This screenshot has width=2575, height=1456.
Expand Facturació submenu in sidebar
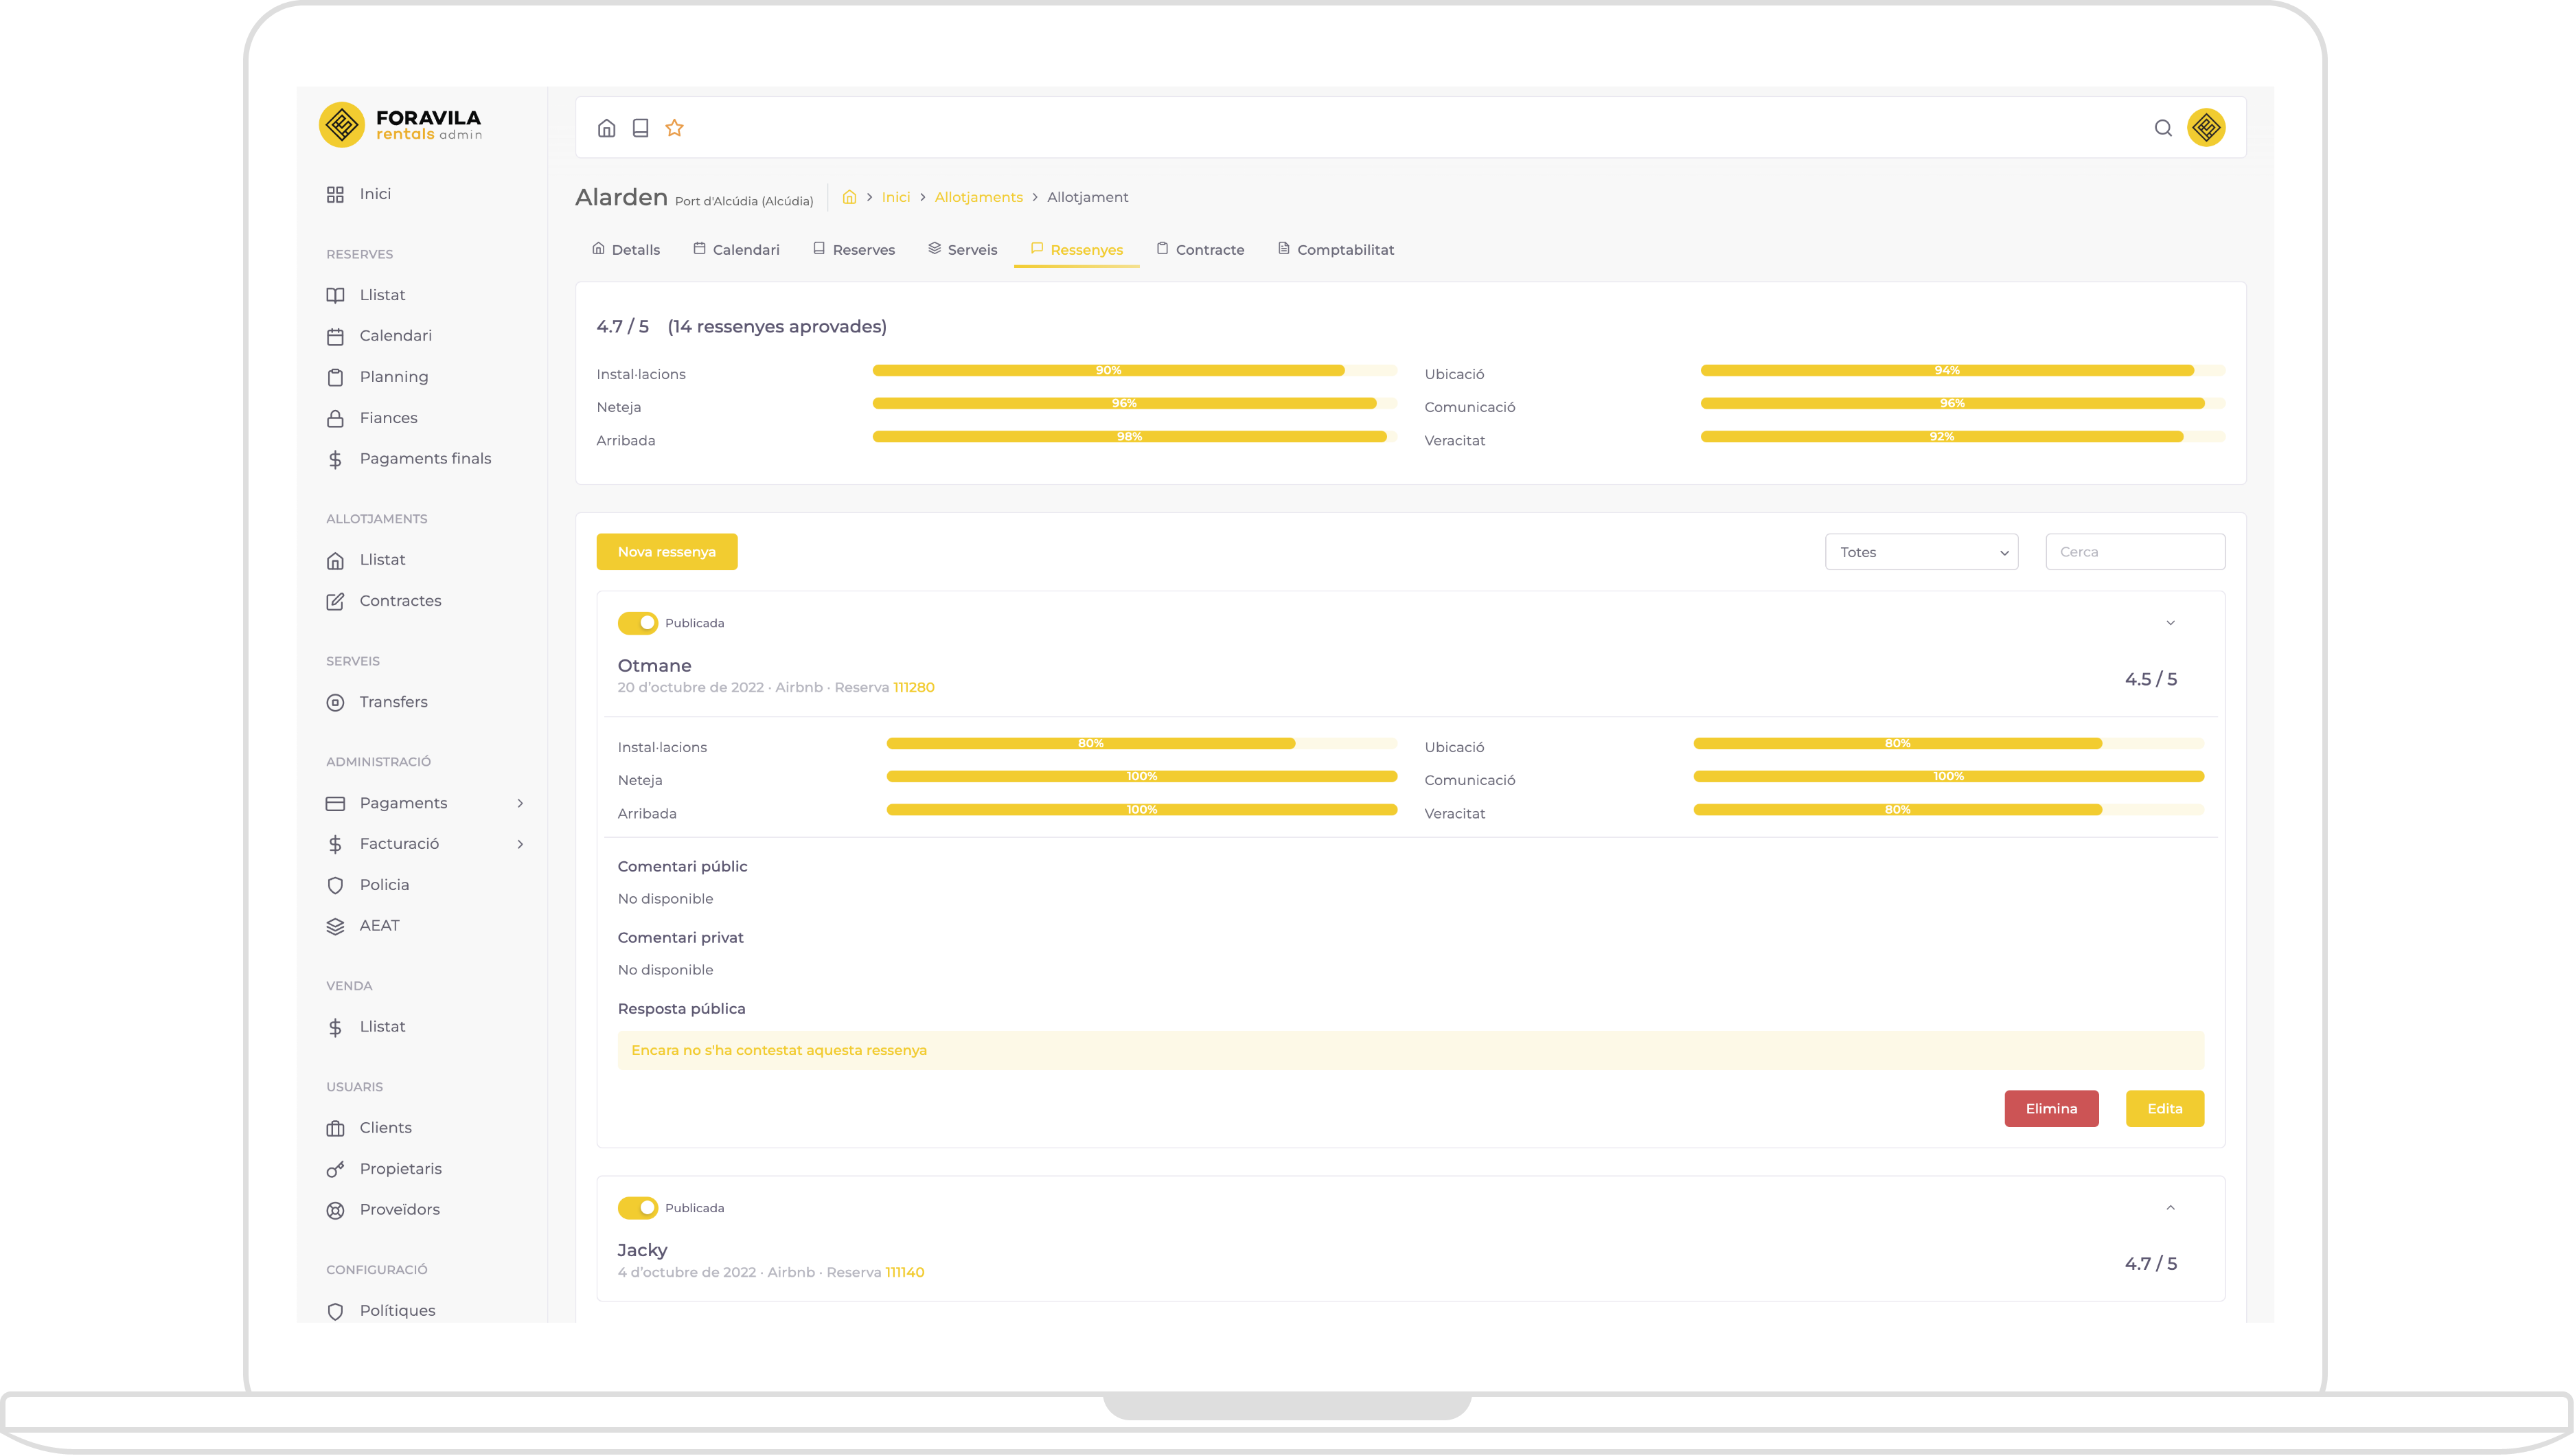pyautogui.click(x=426, y=844)
